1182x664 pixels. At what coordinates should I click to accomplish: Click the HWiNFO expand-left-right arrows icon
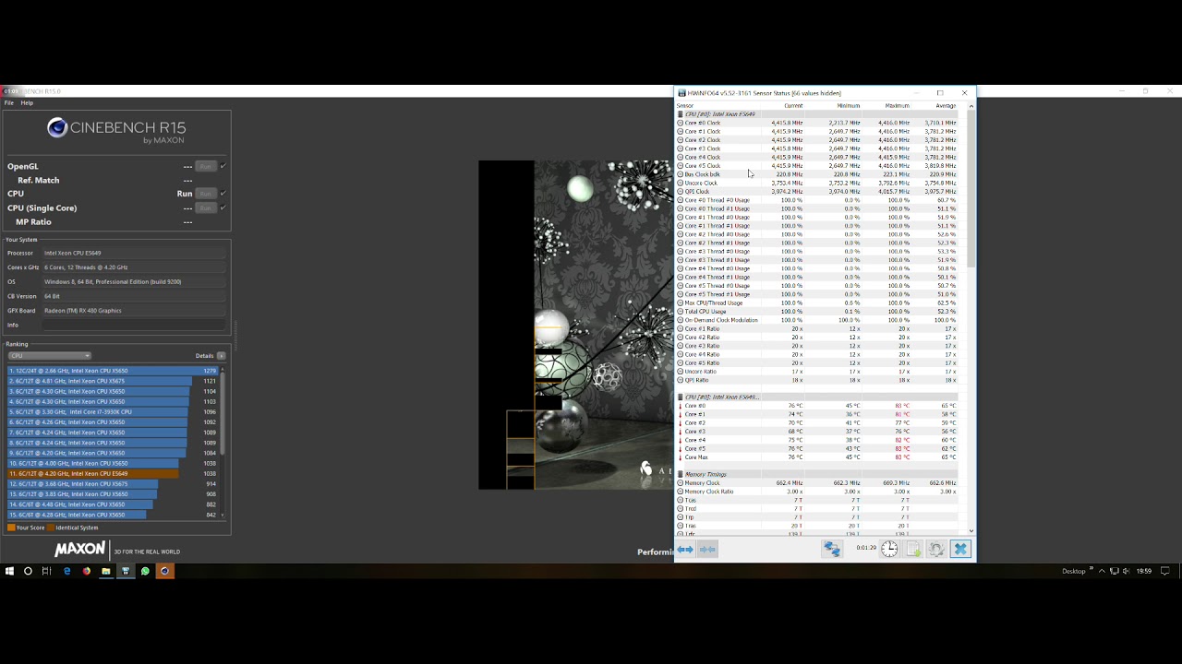685,550
